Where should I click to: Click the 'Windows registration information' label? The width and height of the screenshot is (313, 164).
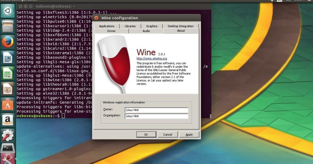coord(124,102)
